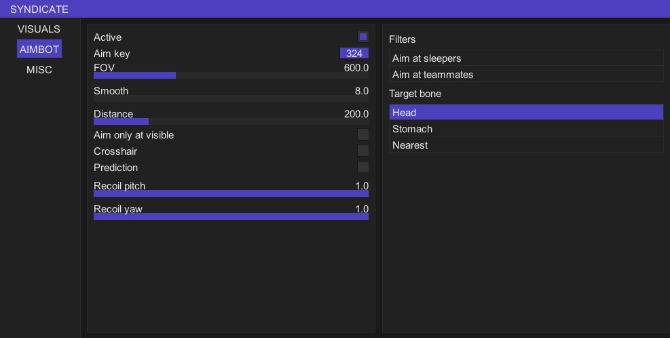Screen dimensions: 670x338
Task: Pick Nearest as target bone
Action: coord(526,145)
